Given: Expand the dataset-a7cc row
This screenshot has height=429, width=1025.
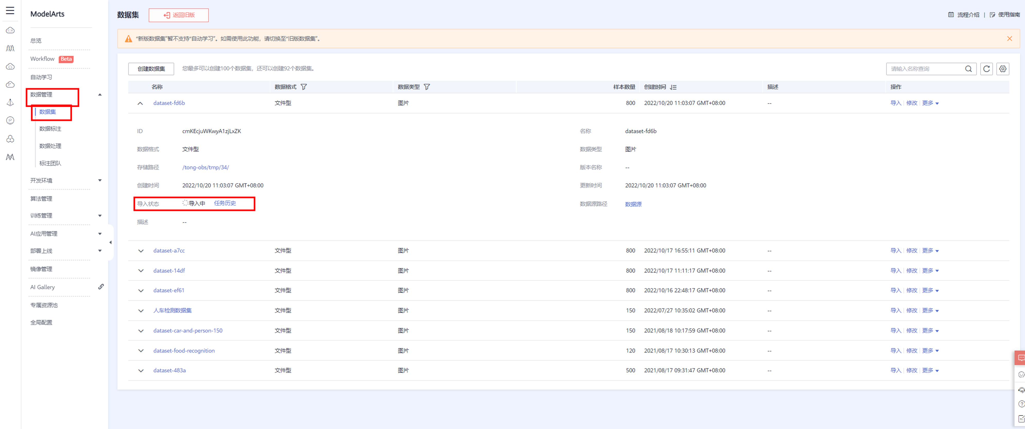Looking at the screenshot, I should (141, 251).
